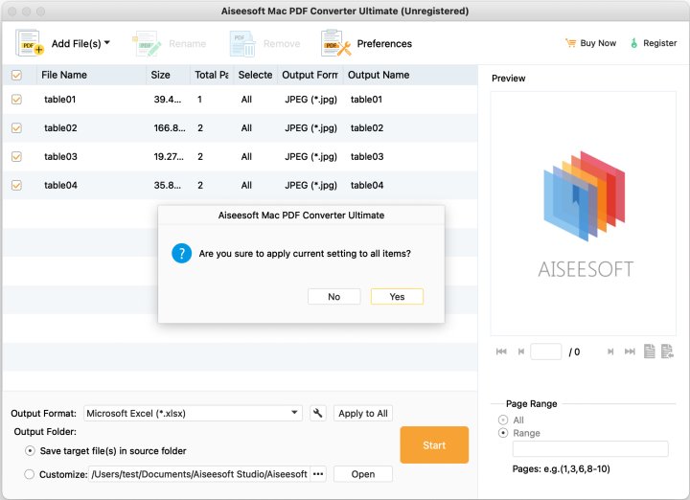
Task: Click Yes in the confirmation dialog
Action: click(x=397, y=297)
